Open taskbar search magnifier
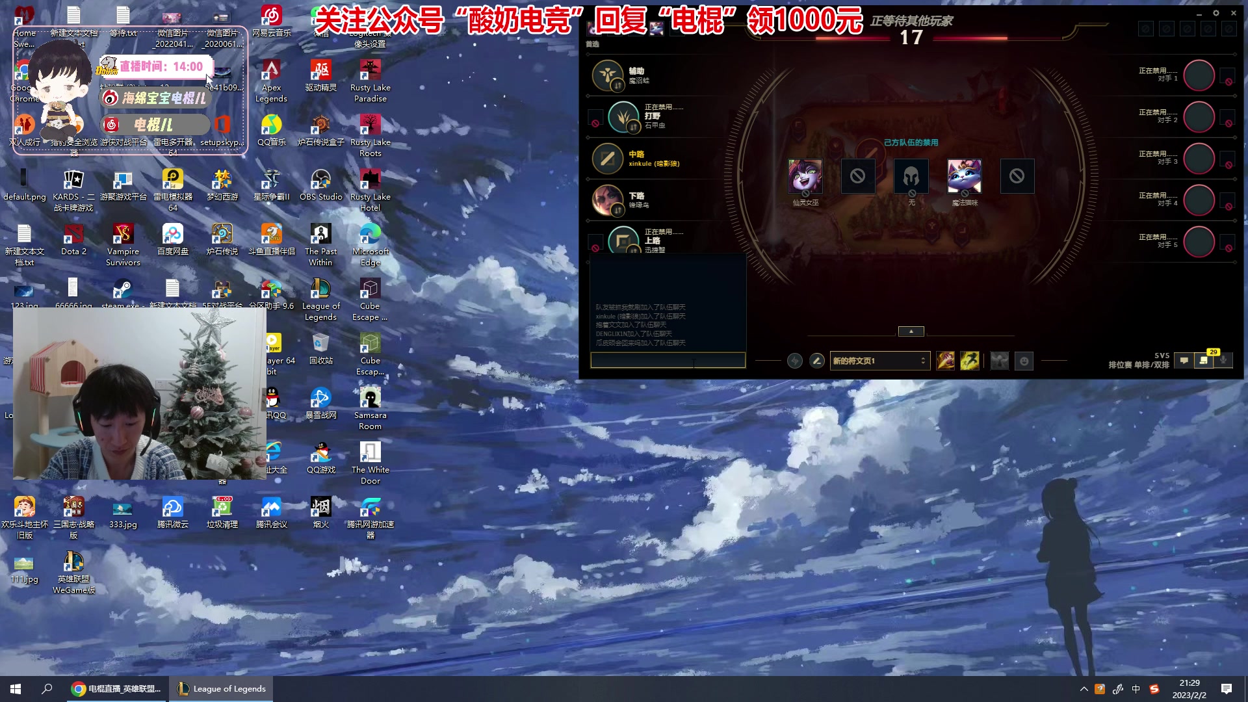This screenshot has width=1248, height=702. click(47, 689)
